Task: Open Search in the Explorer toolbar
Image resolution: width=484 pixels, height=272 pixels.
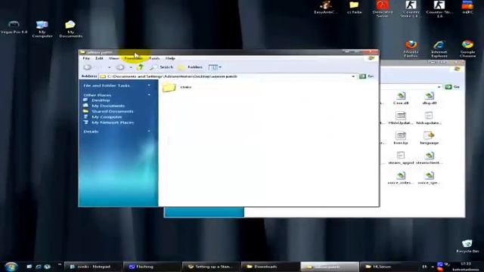Action: tap(162, 67)
